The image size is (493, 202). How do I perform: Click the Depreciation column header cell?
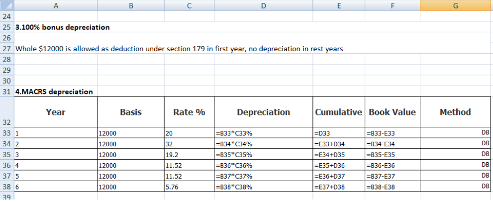(264, 112)
